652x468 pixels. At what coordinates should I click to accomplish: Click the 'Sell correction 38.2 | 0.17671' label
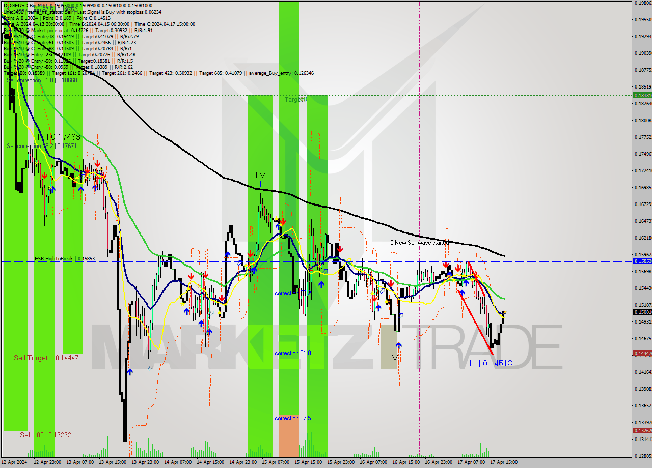[x=41, y=146]
